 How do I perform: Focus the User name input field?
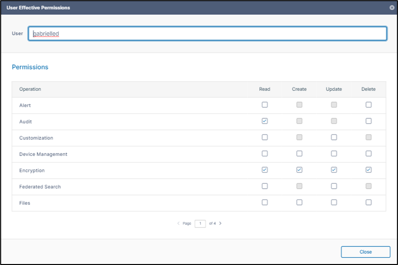coord(207,34)
